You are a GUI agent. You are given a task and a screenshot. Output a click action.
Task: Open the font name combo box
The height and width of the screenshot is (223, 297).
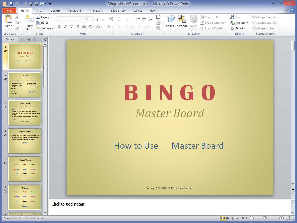click(70, 19)
